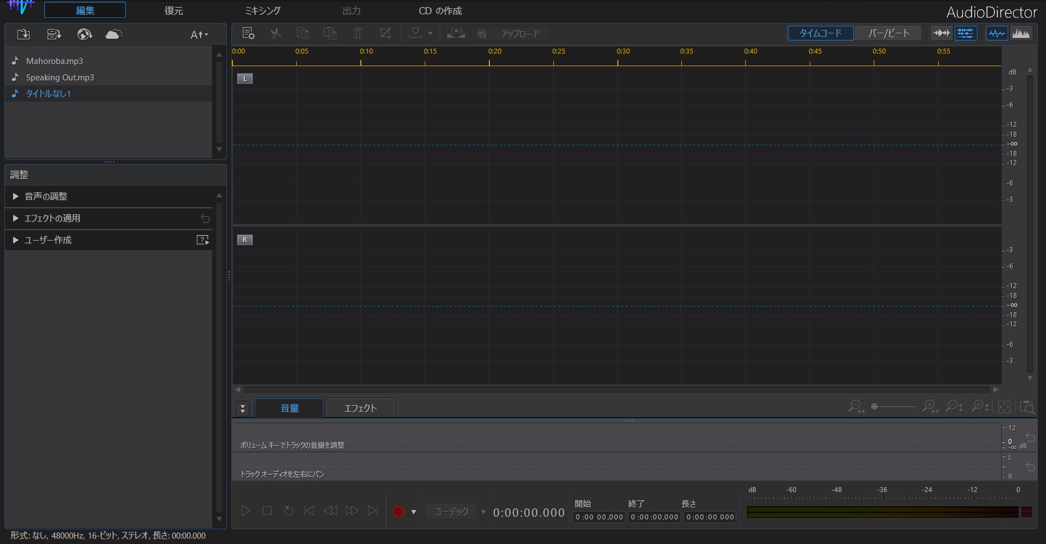Screen dimensions: 1046x544
Task: Switch to the ミキシング tab
Action: tap(263, 10)
